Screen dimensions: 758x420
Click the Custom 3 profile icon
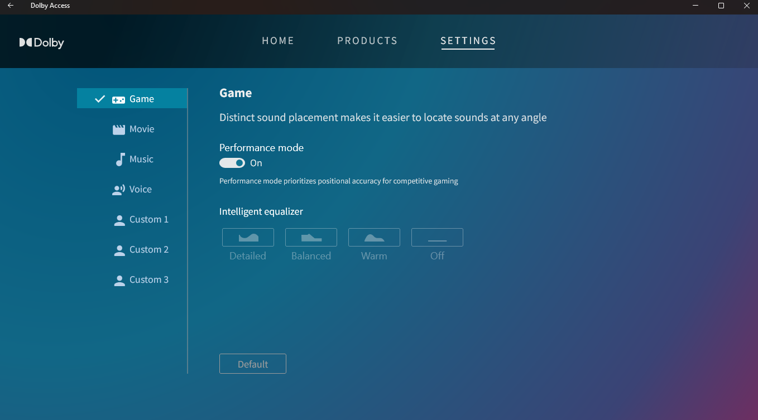point(119,280)
